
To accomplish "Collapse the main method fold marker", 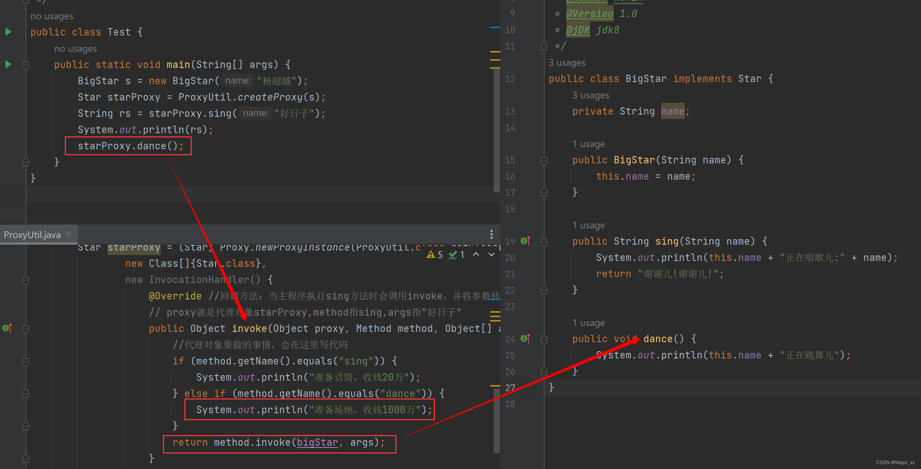I will point(26,65).
